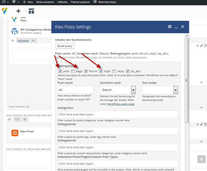
Task: Click the Build query button
Action: pos(65,46)
